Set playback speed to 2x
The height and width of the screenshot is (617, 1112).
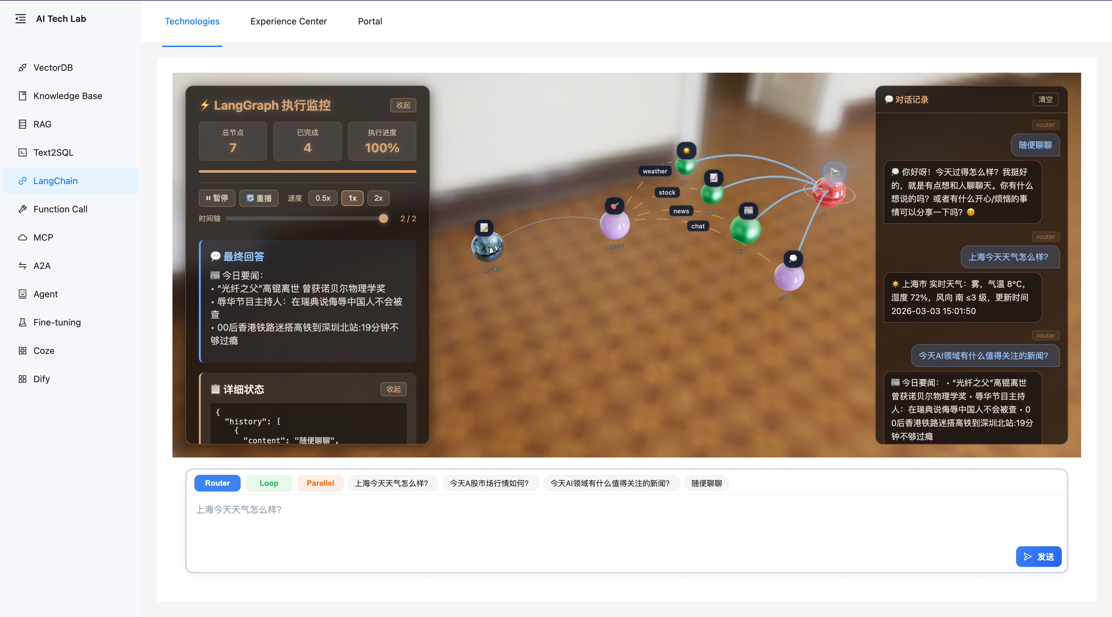(378, 198)
